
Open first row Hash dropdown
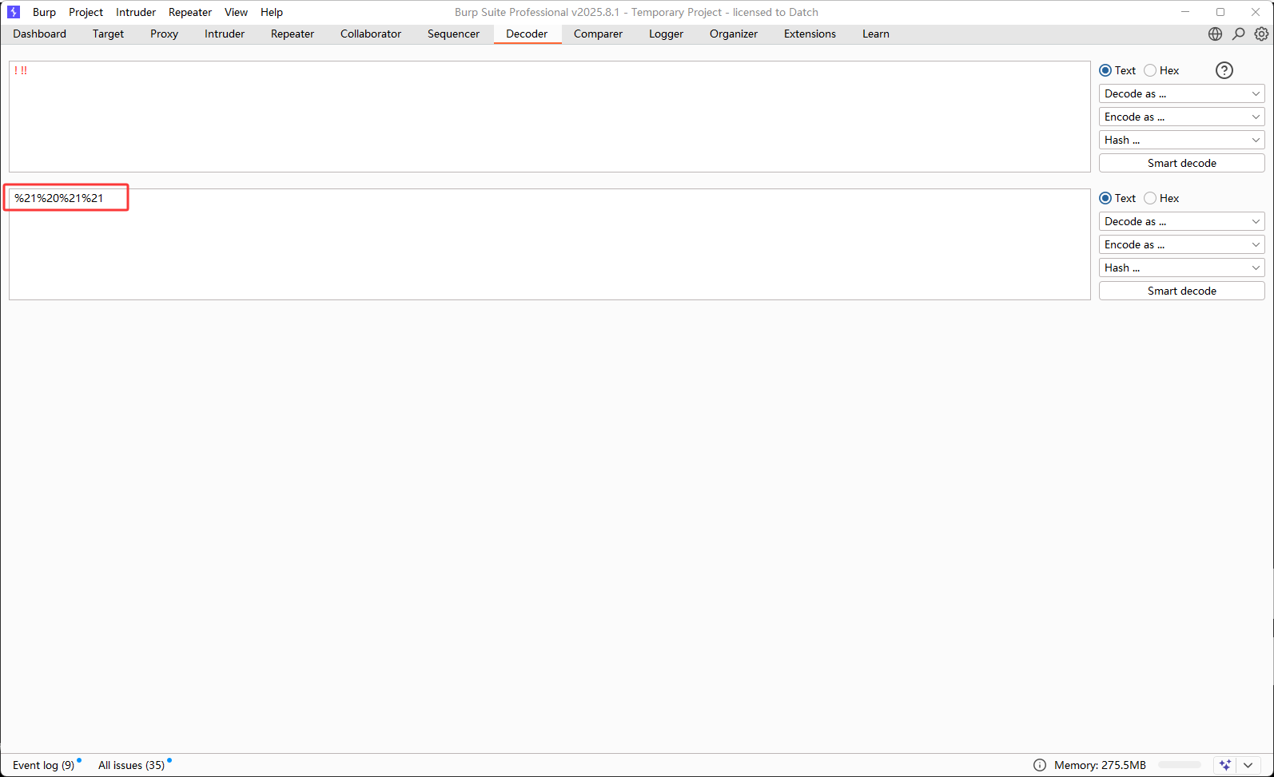(x=1181, y=140)
